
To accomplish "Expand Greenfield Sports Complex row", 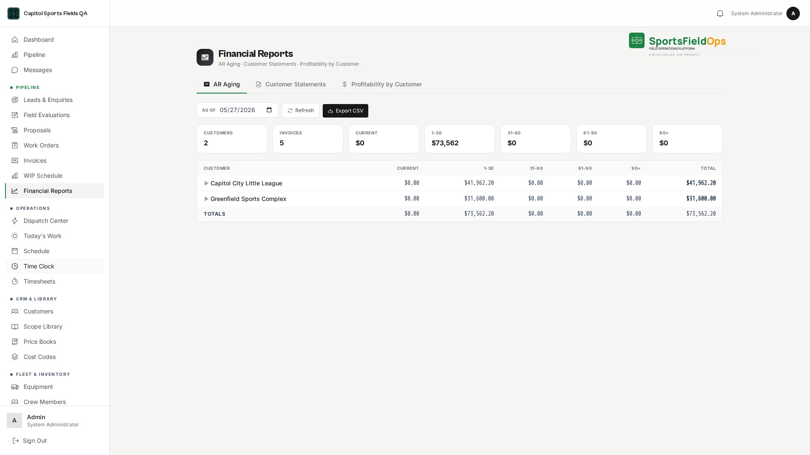I will [x=206, y=199].
